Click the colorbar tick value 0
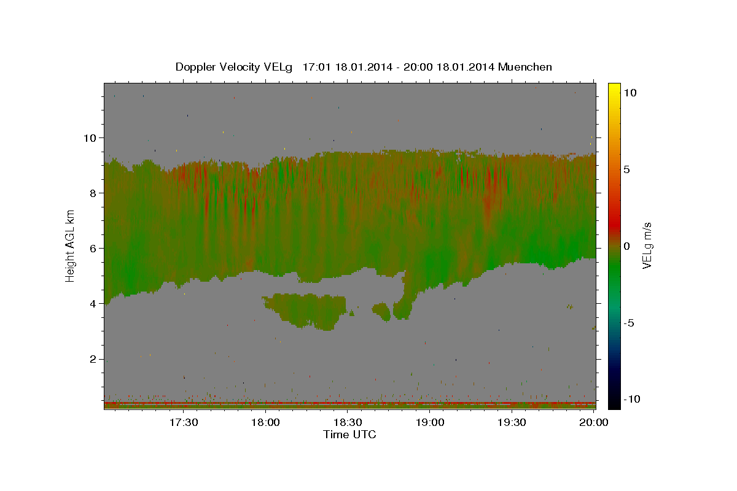Image resolution: width=737 pixels, height=491 pixels. coord(626,246)
